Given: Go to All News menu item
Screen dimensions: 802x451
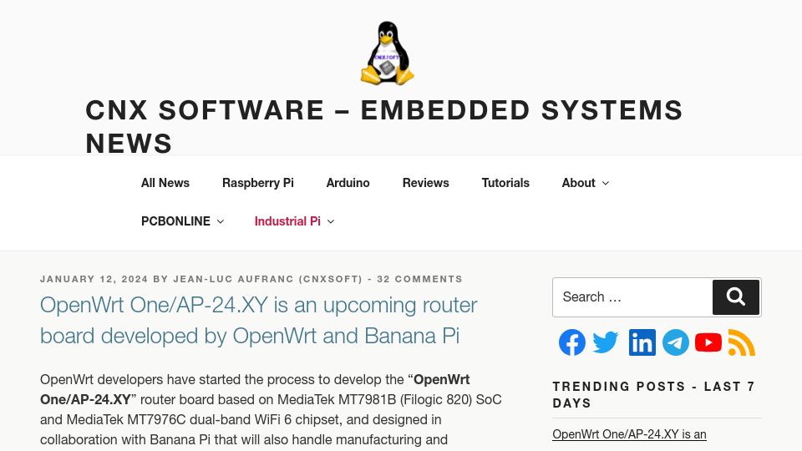Looking at the screenshot, I should coord(165,183).
